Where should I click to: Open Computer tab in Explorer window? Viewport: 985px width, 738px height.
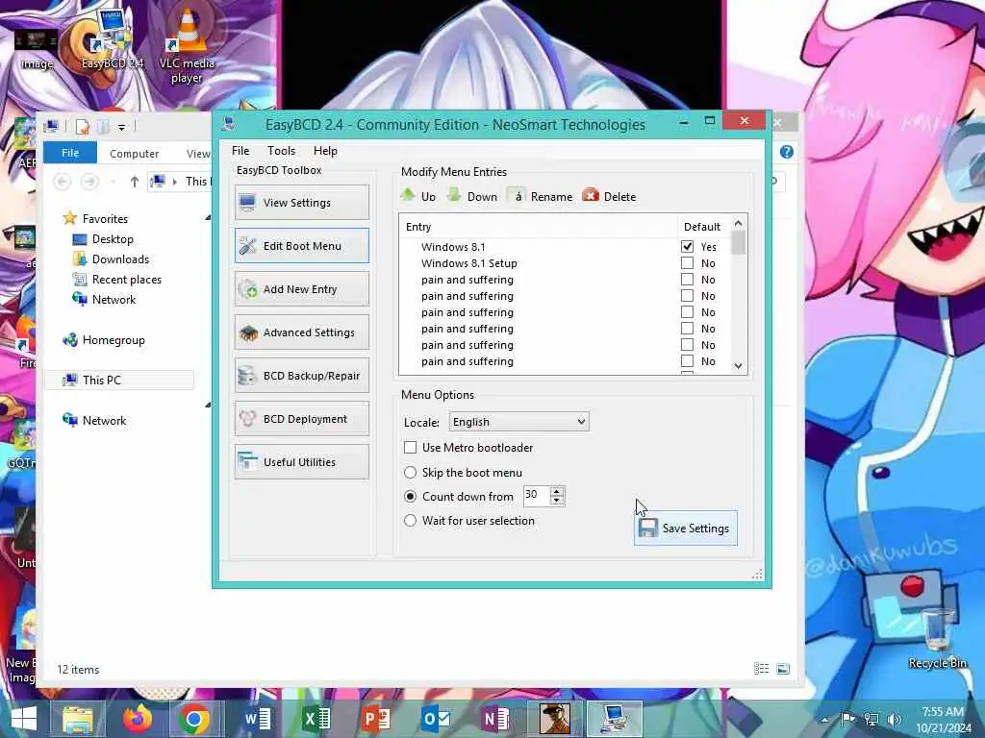click(x=134, y=153)
